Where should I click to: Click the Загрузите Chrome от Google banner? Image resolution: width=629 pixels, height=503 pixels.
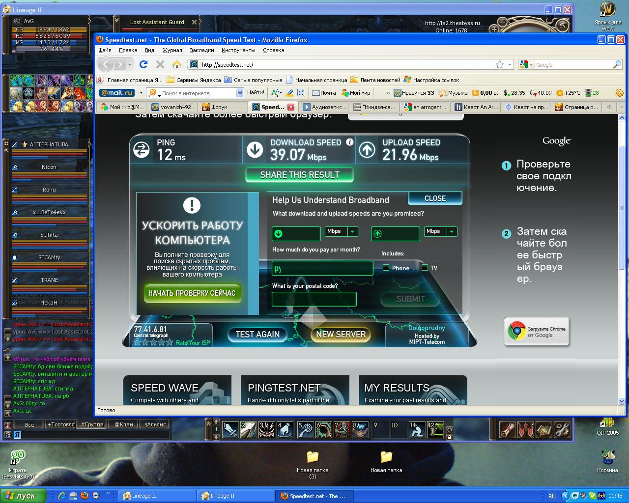[x=537, y=332]
